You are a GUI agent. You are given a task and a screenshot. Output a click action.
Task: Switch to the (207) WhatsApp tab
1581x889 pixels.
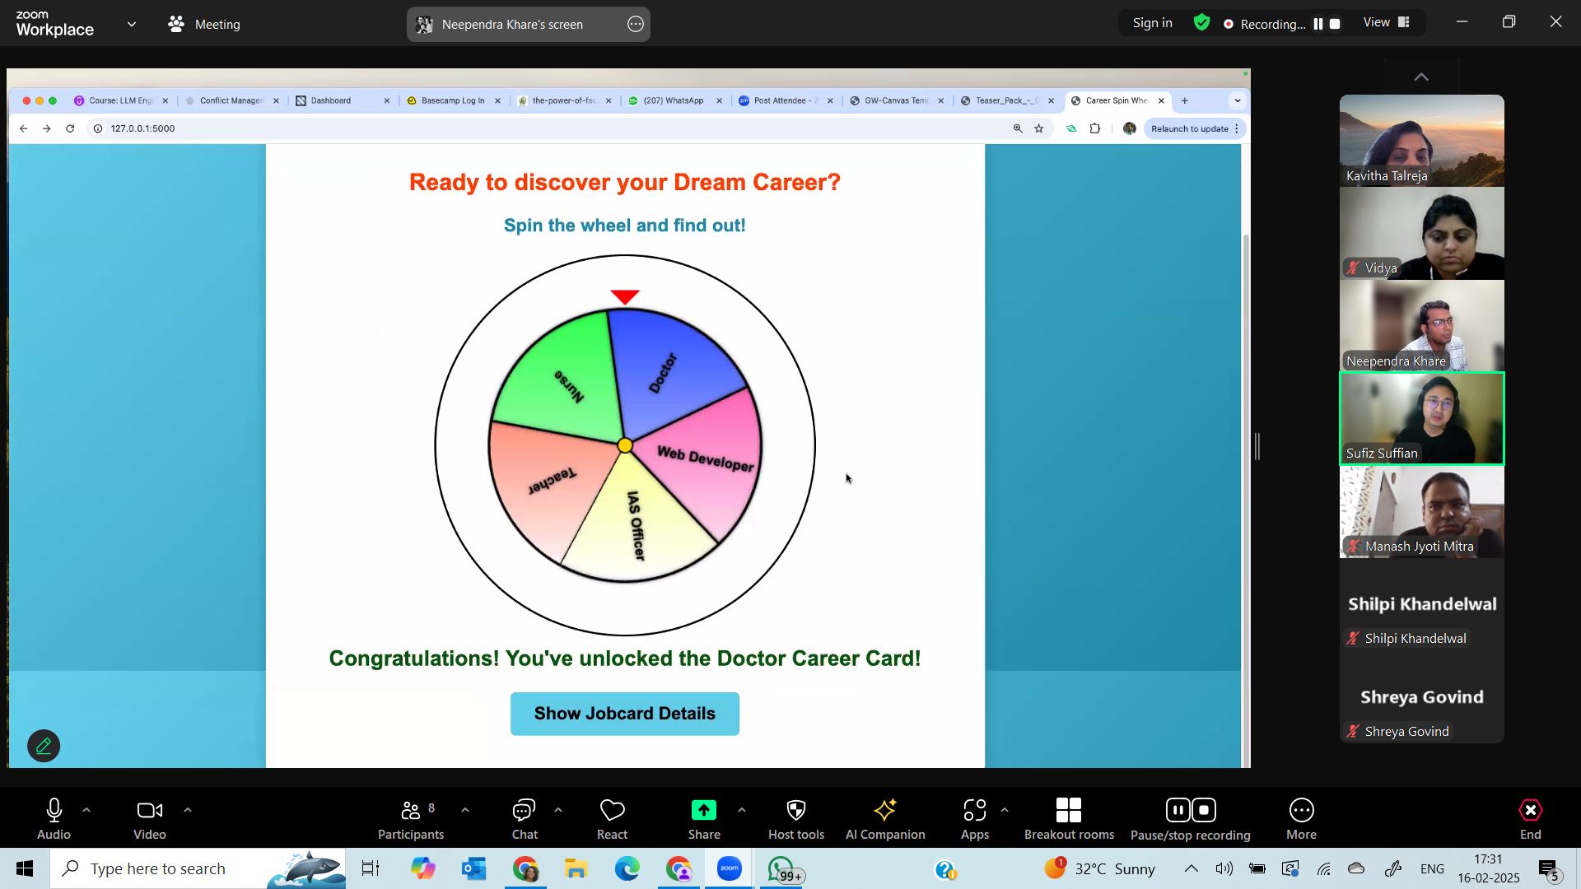pyautogui.click(x=674, y=100)
